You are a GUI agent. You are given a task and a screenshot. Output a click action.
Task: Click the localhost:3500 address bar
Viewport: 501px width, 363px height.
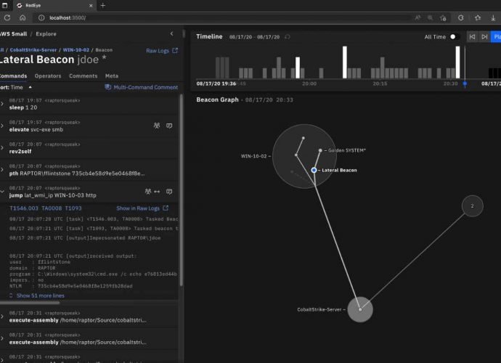click(x=224, y=18)
